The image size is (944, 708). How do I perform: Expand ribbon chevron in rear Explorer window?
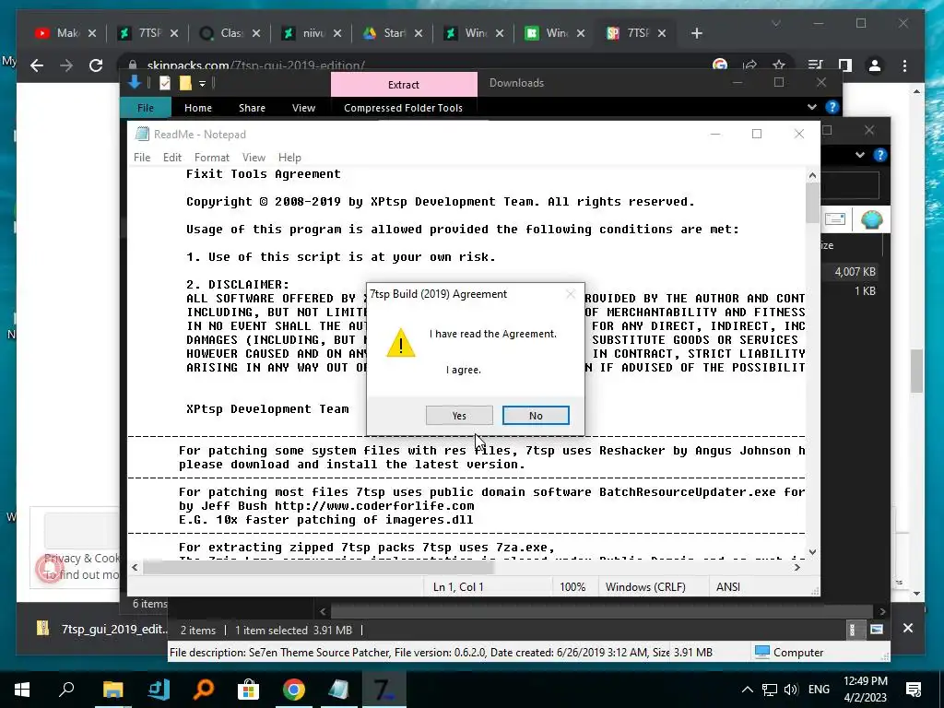[860, 155]
